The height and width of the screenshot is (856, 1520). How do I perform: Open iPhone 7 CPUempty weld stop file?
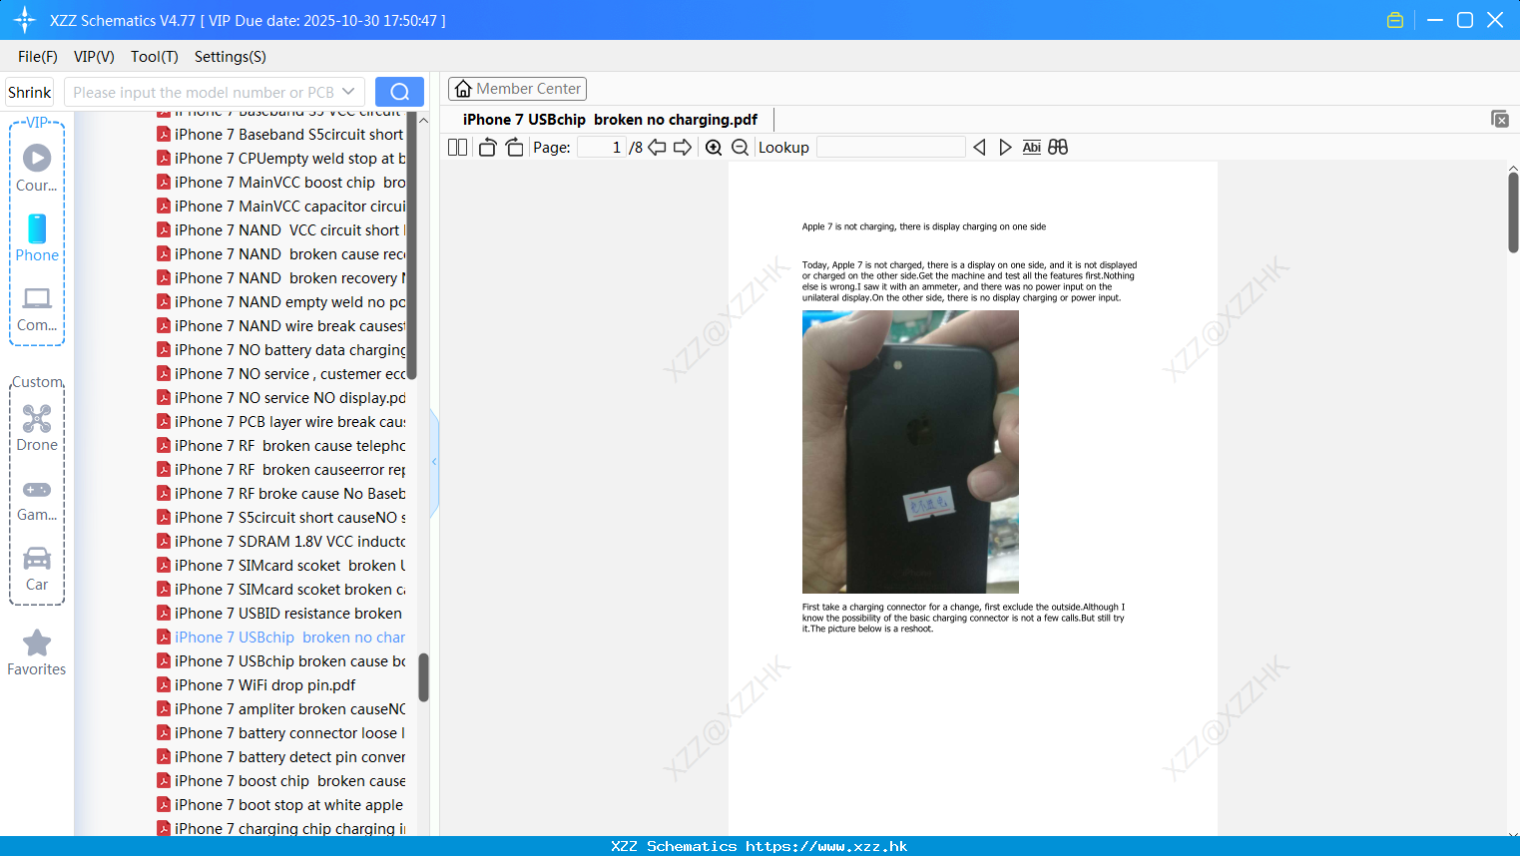[281, 159]
